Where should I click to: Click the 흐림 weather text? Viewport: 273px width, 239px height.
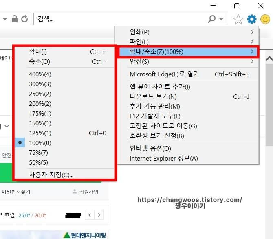[10, 215]
